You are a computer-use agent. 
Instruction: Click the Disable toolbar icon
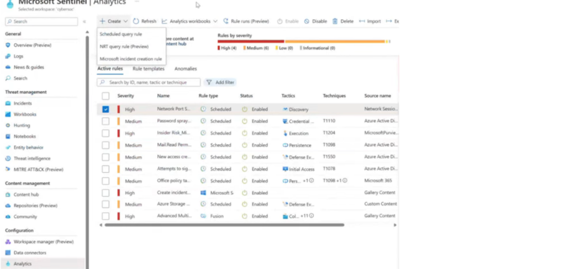point(307,21)
